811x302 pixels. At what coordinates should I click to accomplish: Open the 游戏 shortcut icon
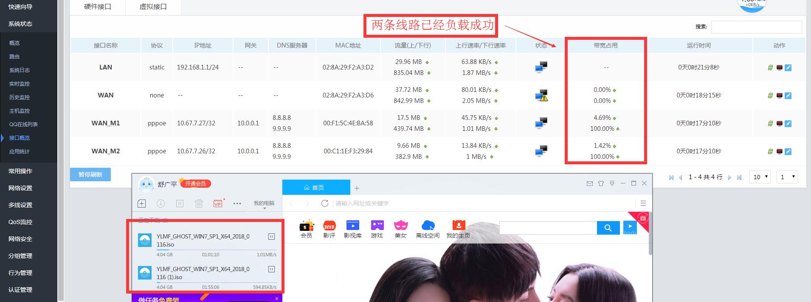point(377,229)
